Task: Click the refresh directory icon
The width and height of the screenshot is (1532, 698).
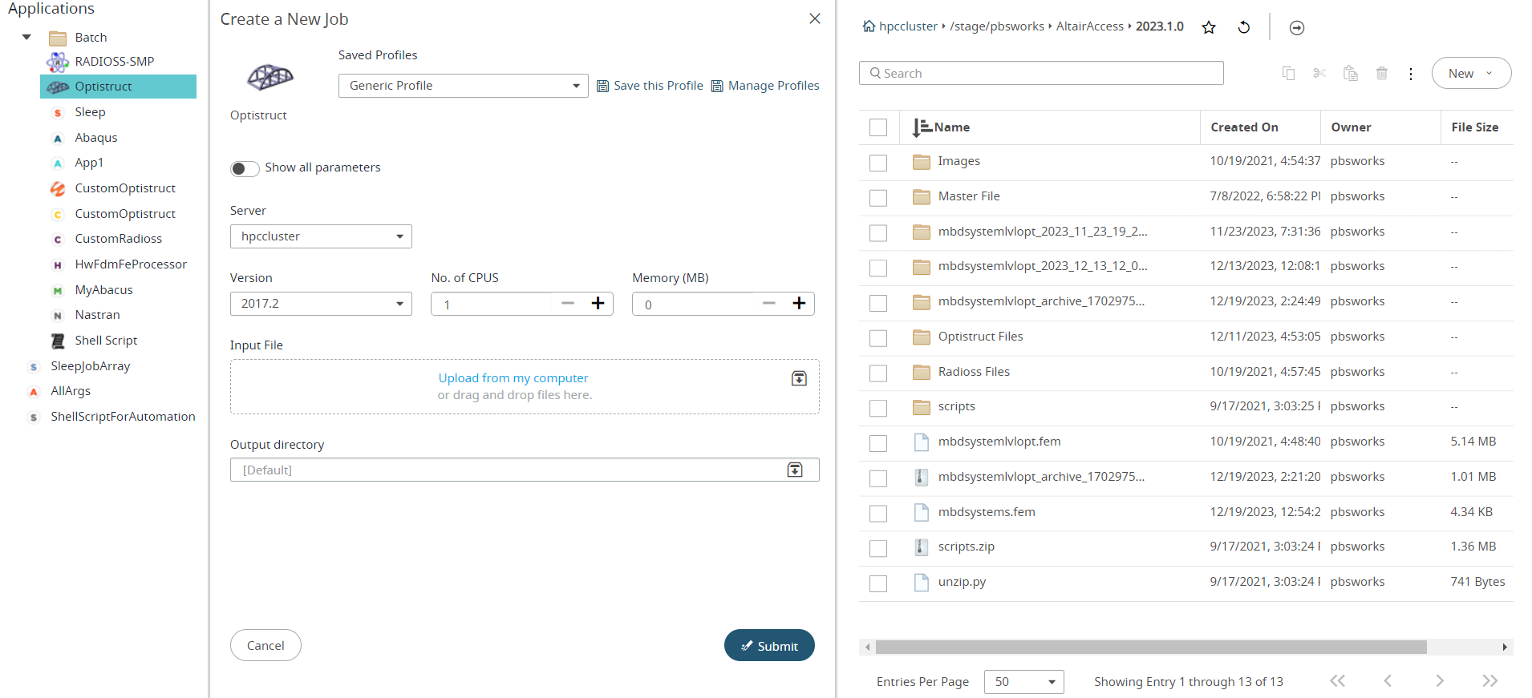Action: tap(1244, 28)
